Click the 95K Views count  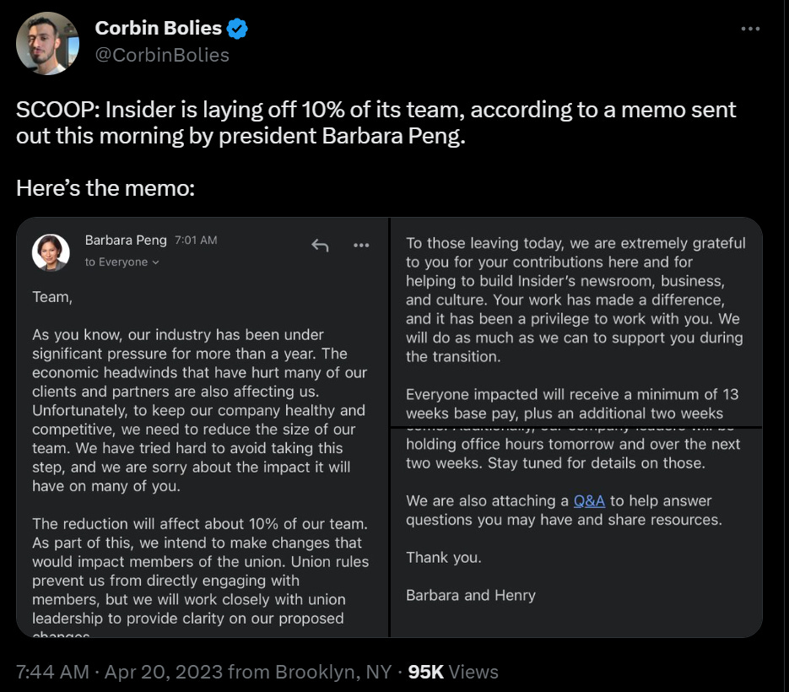pyautogui.click(x=453, y=672)
